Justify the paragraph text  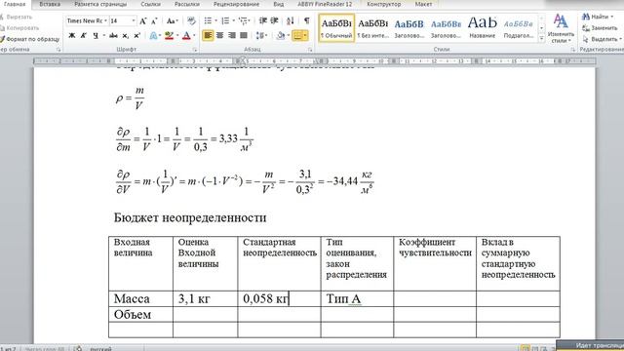[x=244, y=36]
